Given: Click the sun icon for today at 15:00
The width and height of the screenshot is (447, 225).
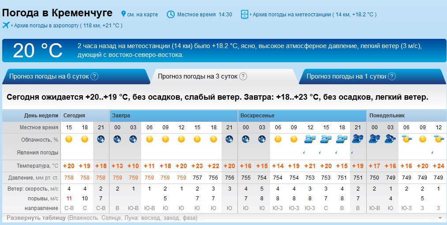Looking at the screenshot, I should [x=68, y=139].
